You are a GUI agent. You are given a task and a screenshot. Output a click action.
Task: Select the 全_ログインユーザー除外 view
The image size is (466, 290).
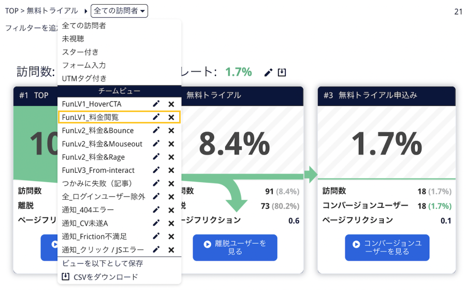tap(104, 197)
